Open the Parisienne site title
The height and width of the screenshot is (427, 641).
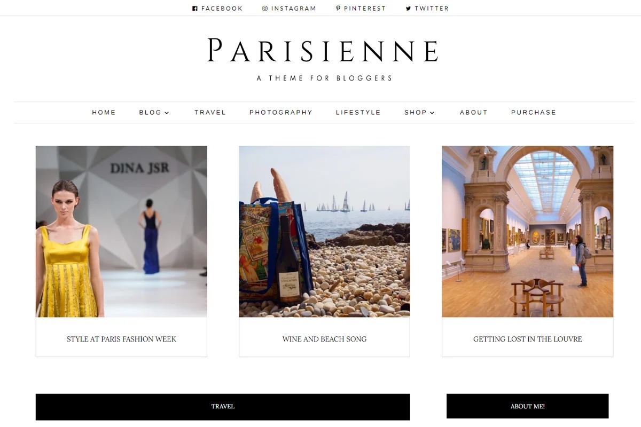324,51
